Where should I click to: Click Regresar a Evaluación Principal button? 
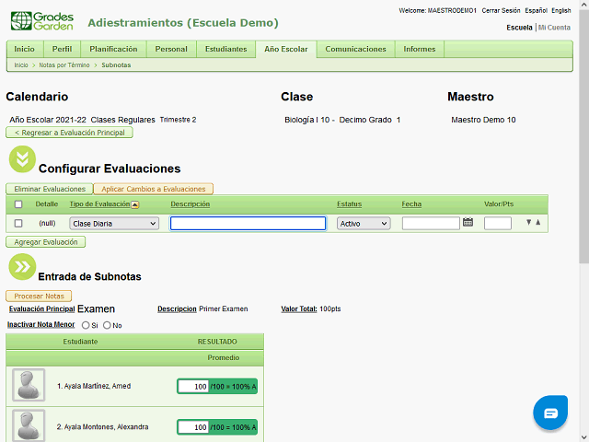70,133
